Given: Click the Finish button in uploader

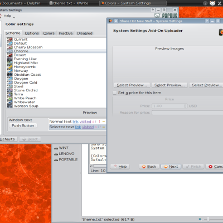Looking at the screenshot, I should click(193, 167).
